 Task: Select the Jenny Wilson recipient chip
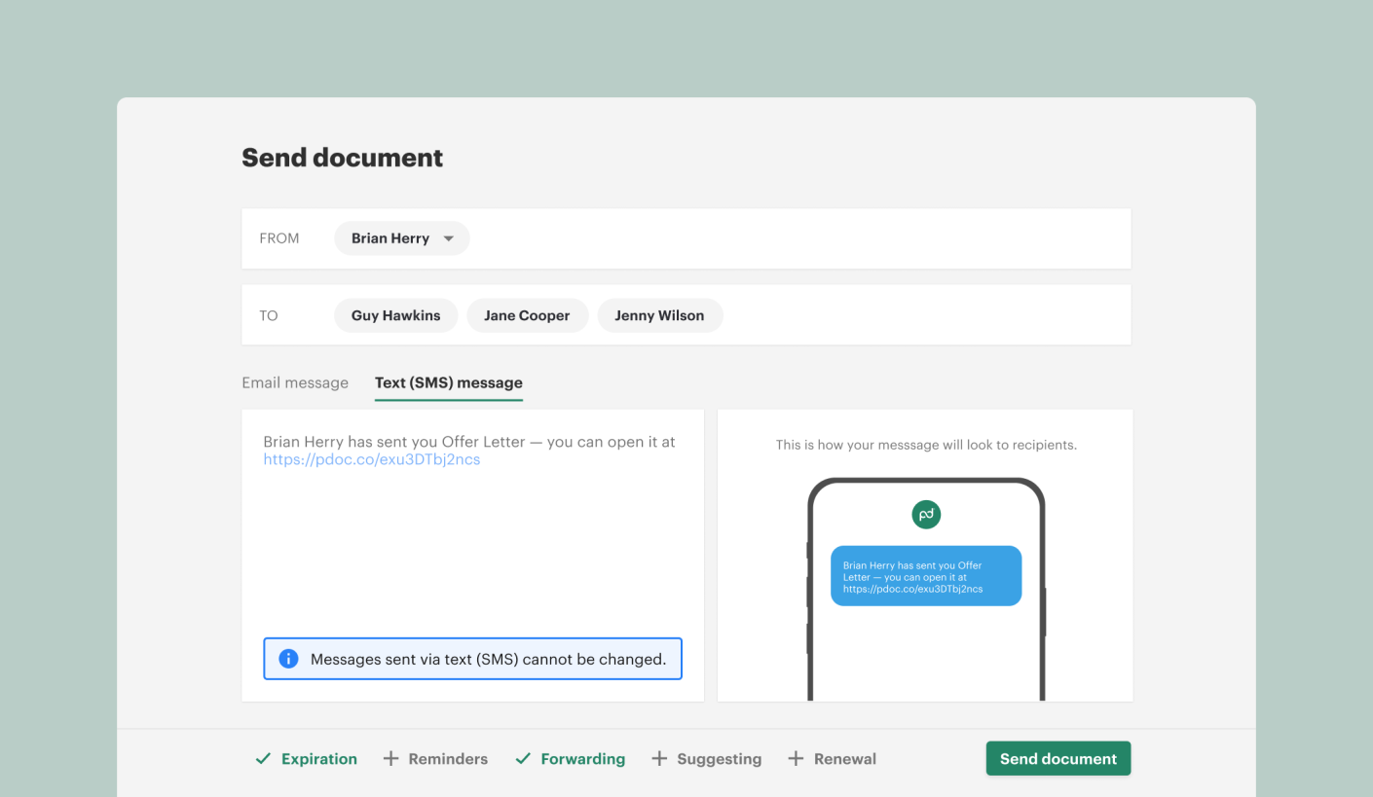click(659, 314)
